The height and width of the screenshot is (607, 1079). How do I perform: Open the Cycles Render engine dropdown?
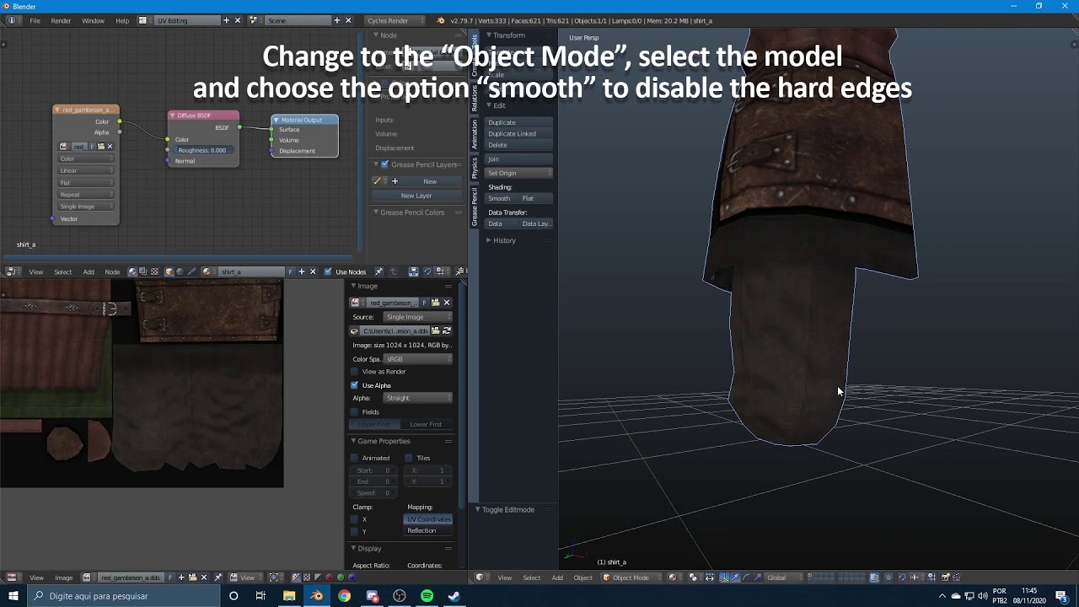[x=394, y=20]
